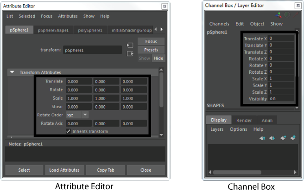This screenshot has height=192, width=304.
Task: Toggle the Inherits Transform checkbox
Action: (x=68, y=131)
